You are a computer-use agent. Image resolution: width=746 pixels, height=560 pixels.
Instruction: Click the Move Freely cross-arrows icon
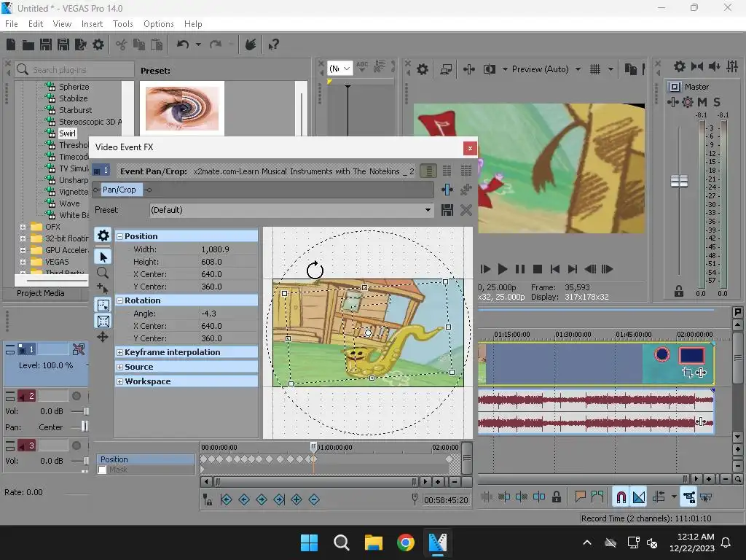point(103,338)
